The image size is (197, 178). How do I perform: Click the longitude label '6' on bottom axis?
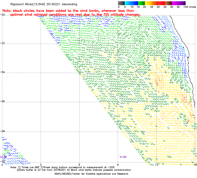[x=79, y=165]
